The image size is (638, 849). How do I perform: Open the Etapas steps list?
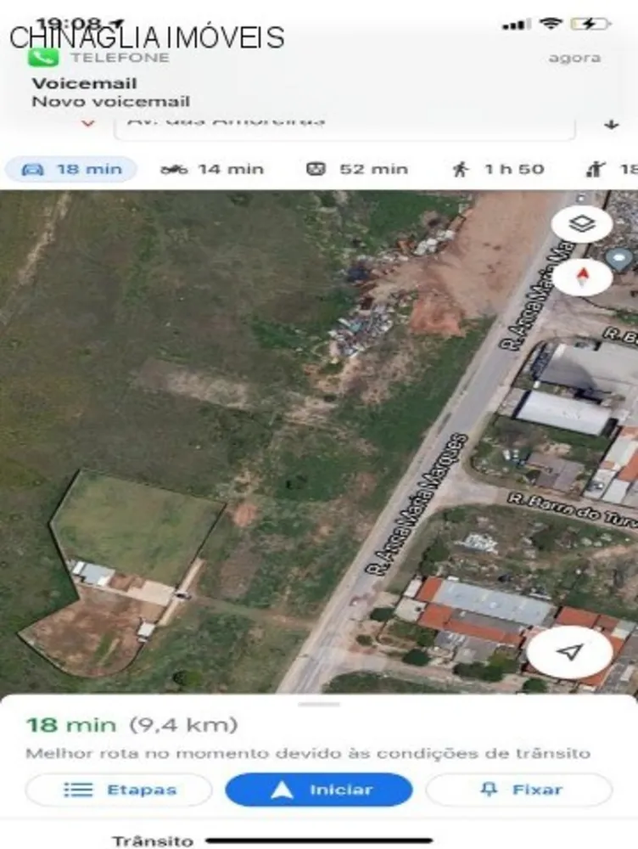coord(119,790)
